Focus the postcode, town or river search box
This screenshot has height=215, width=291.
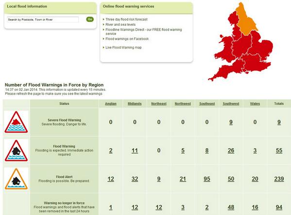43,19
